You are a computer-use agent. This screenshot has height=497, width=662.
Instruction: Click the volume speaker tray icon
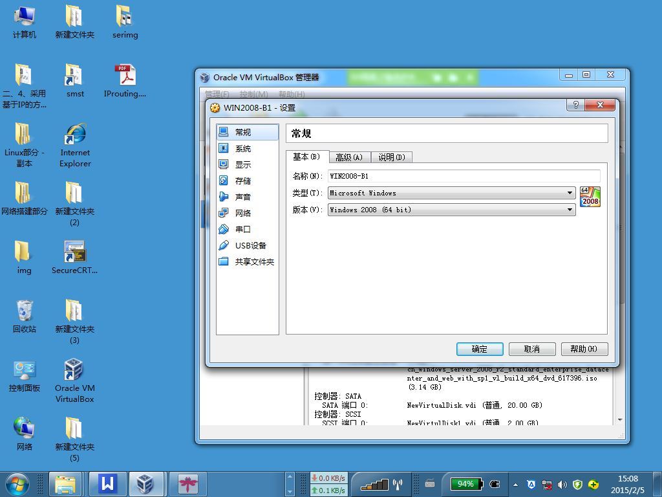[562, 485]
